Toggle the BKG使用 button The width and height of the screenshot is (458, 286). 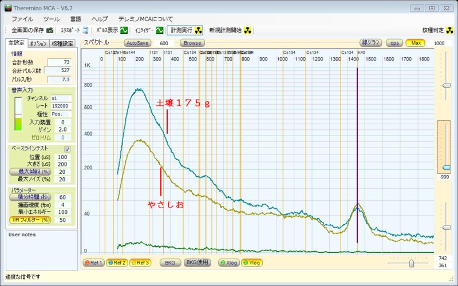point(197,263)
